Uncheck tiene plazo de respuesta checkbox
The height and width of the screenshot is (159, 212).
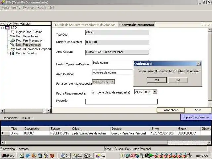(93, 92)
